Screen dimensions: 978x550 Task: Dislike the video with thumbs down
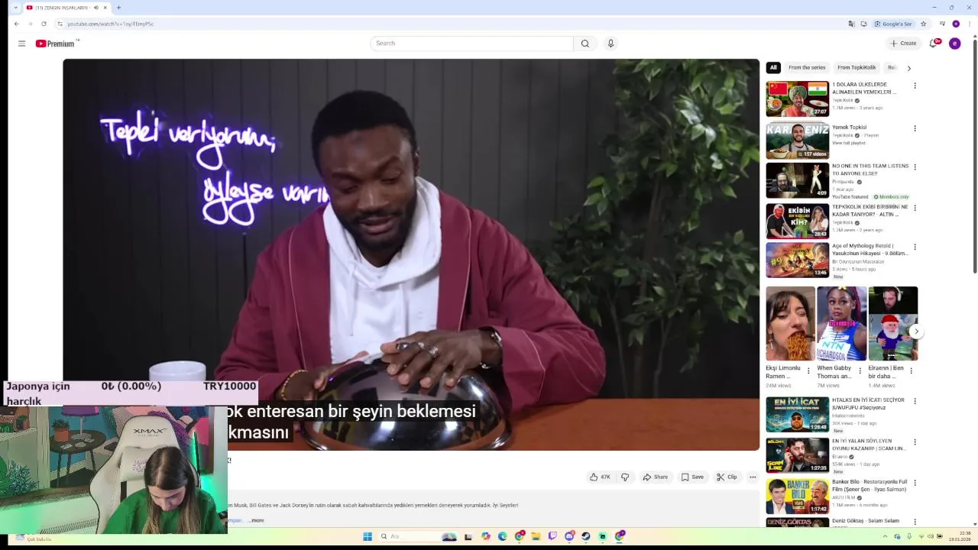[x=625, y=477]
